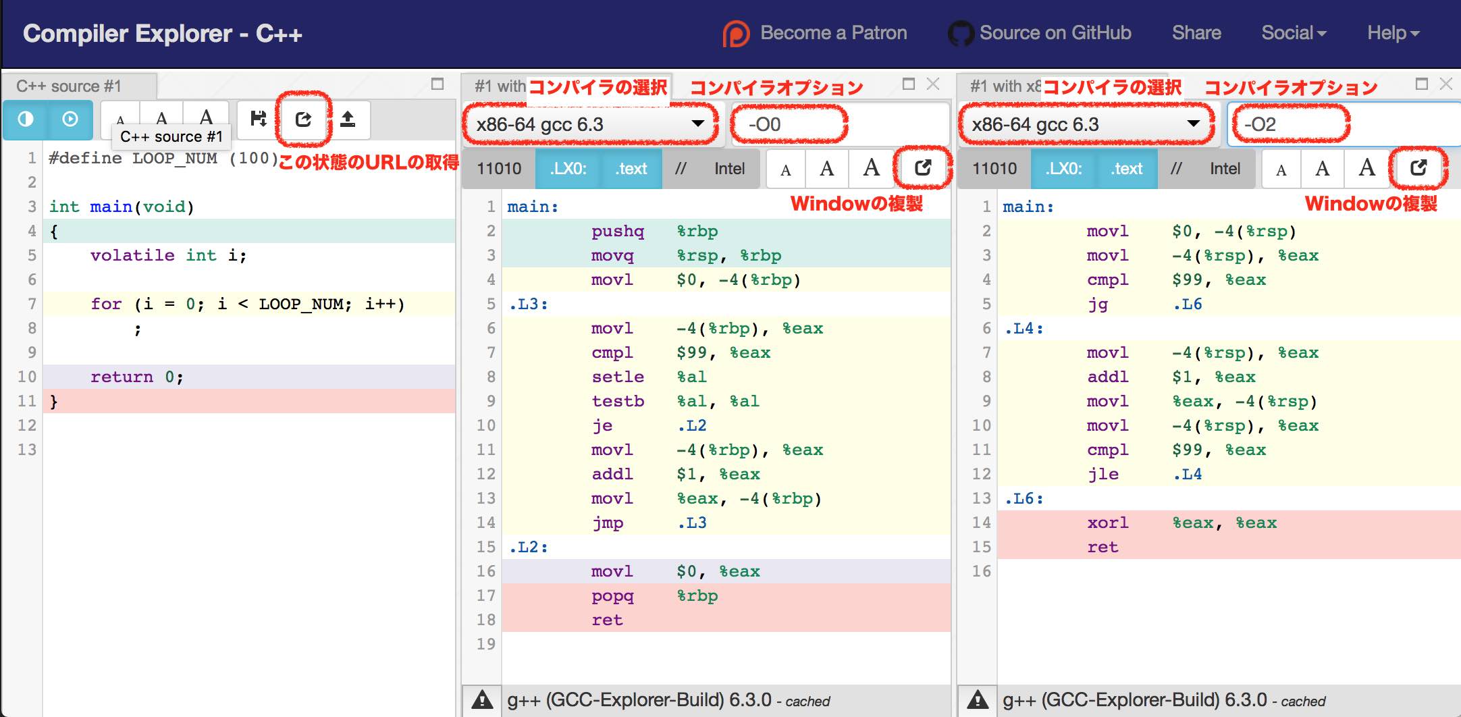Image resolution: width=1461 pixels, height=717 pixels.
Task: Toggle the .LX0: labels filter in -O2 pane
Action: tap(1064, 169)
